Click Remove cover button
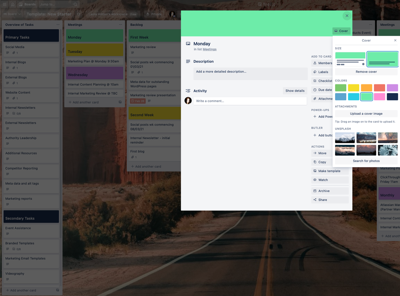Screen dimensions: 400x296 pos(366,72)
